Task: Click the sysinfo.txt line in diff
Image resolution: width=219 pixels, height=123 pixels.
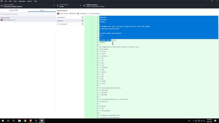Action: [103, 102]
